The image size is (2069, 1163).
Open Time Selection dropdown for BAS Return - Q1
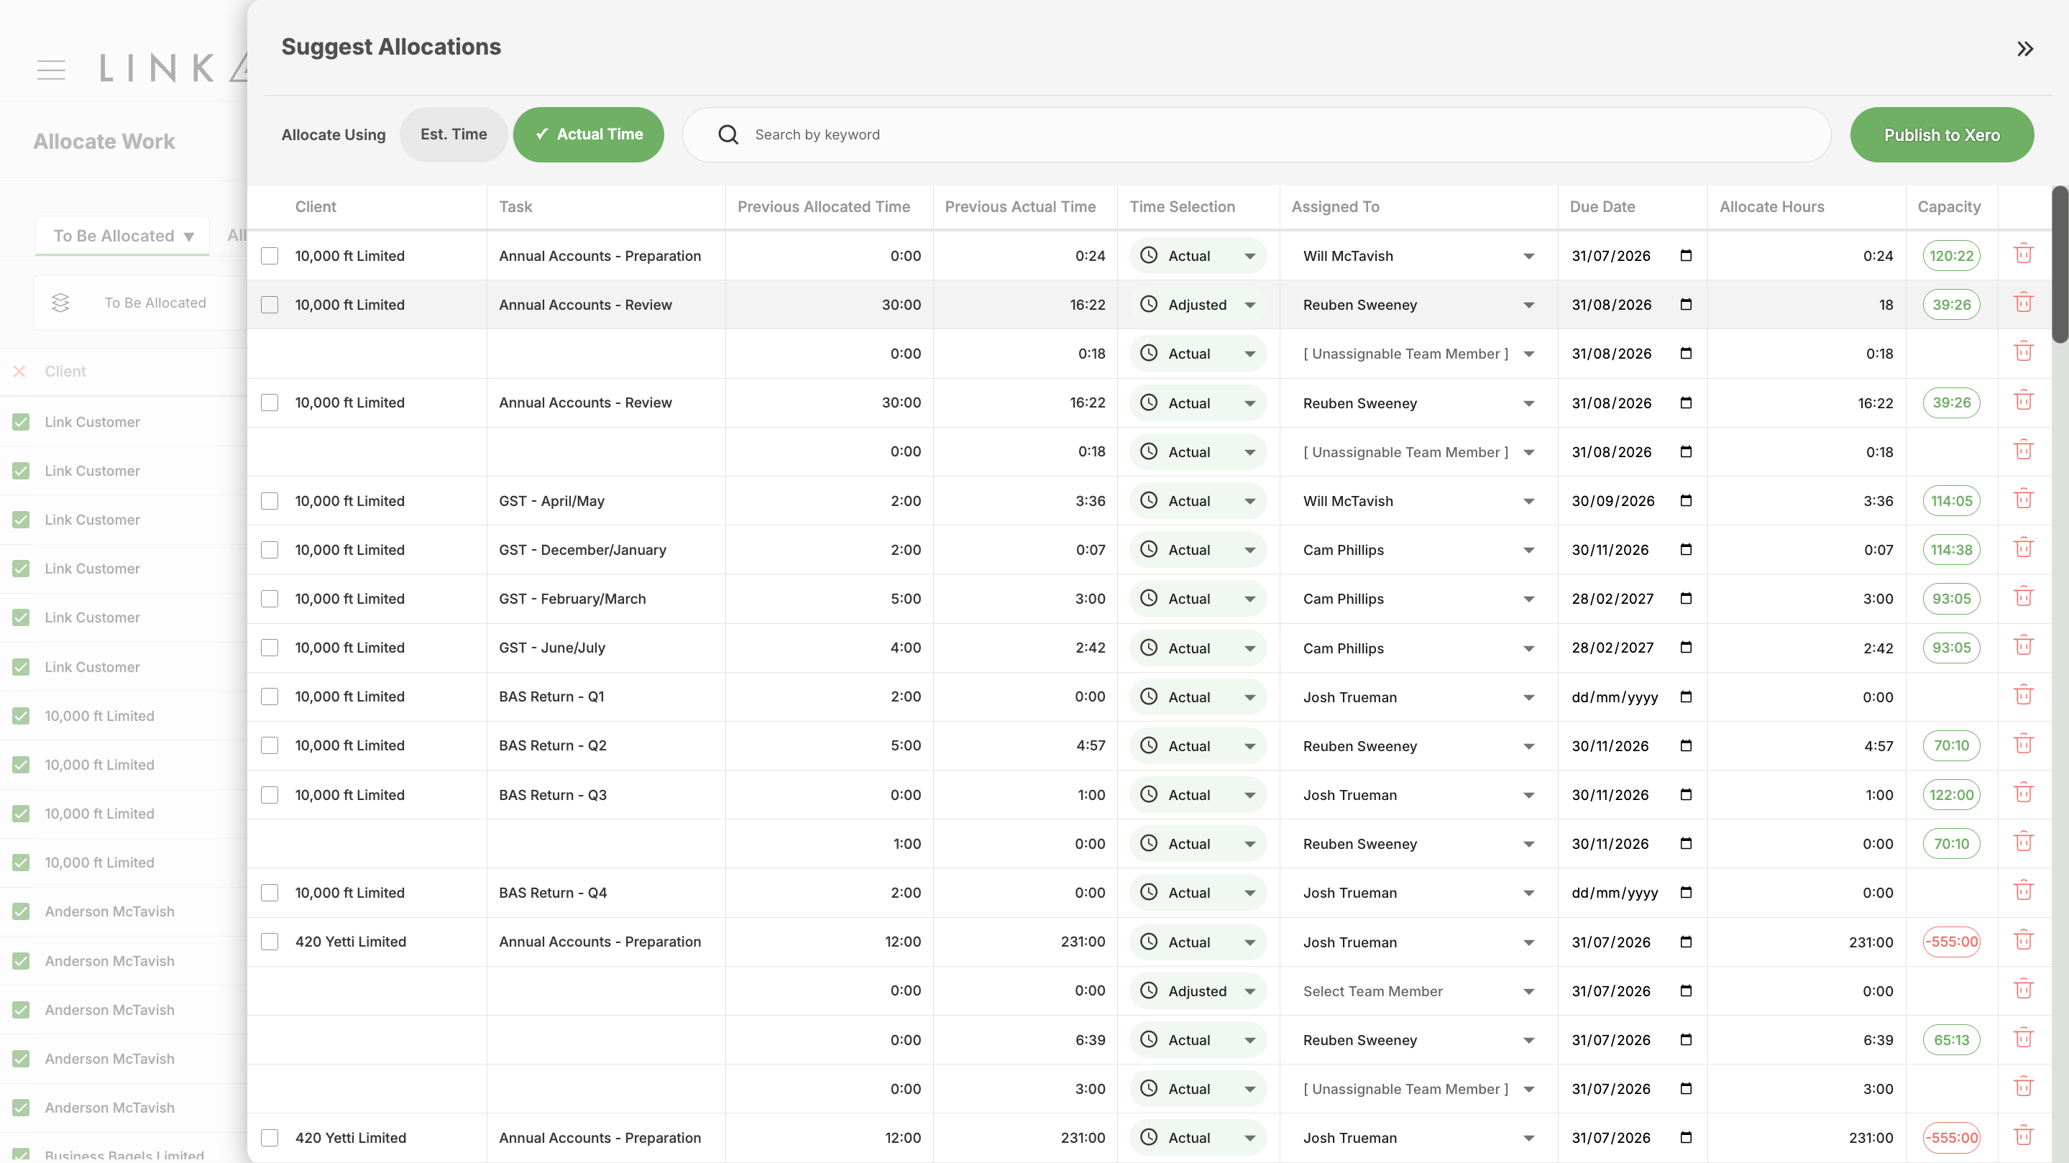pos(1198,697)
